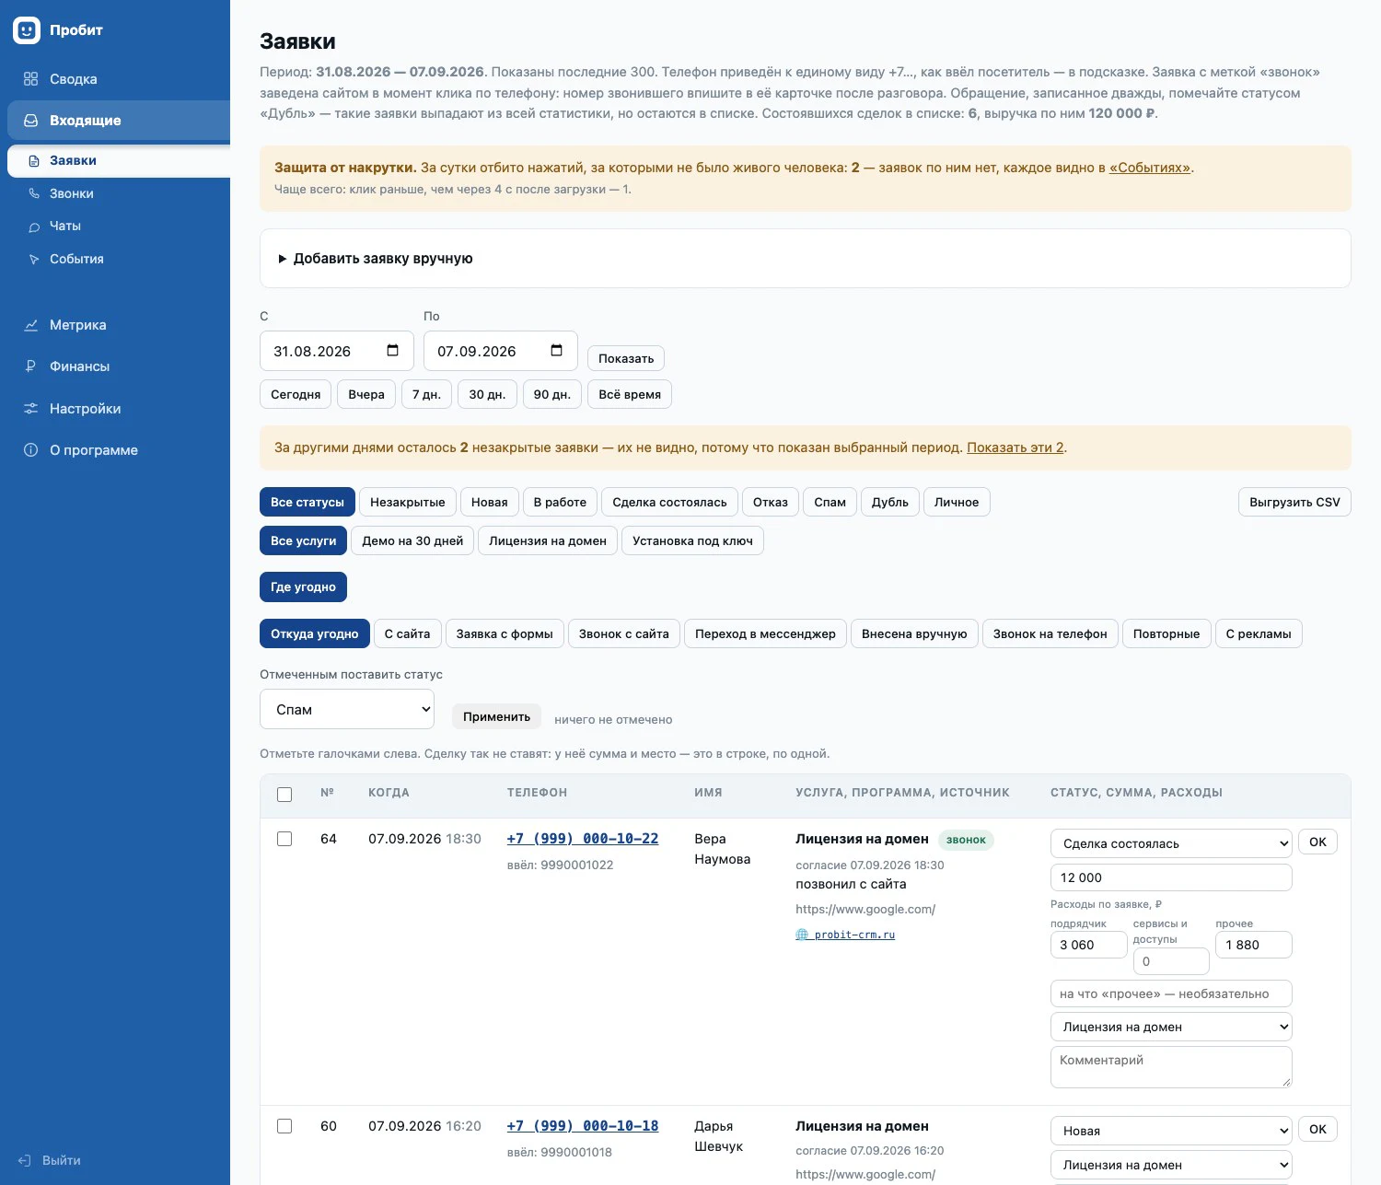Click the подрядчик expense field 3 060
1381x1185 pixels.
click(1088, 945)
